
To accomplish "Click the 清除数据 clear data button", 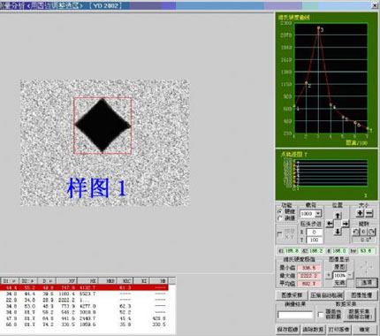I will (313, 329).
